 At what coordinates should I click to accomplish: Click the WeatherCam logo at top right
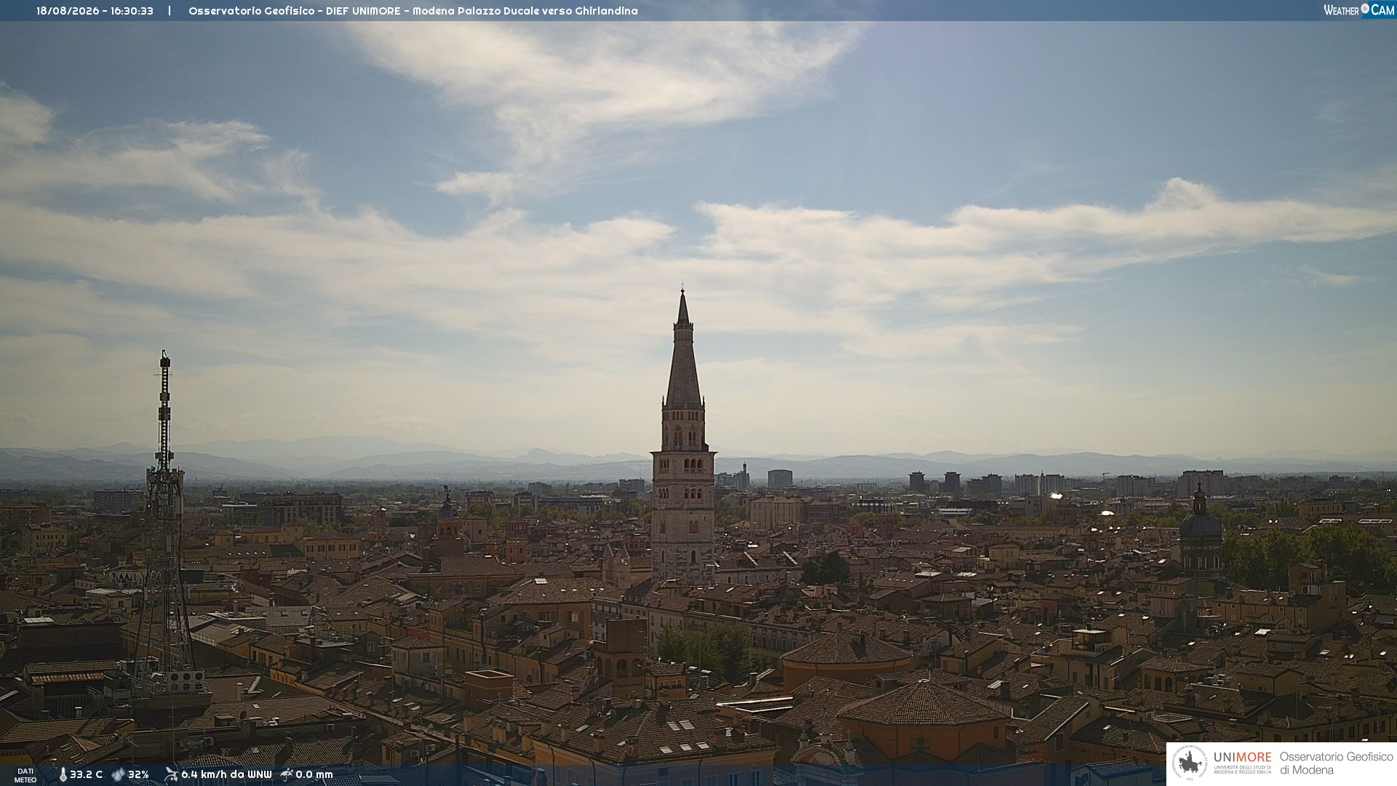coord(1358,10)
